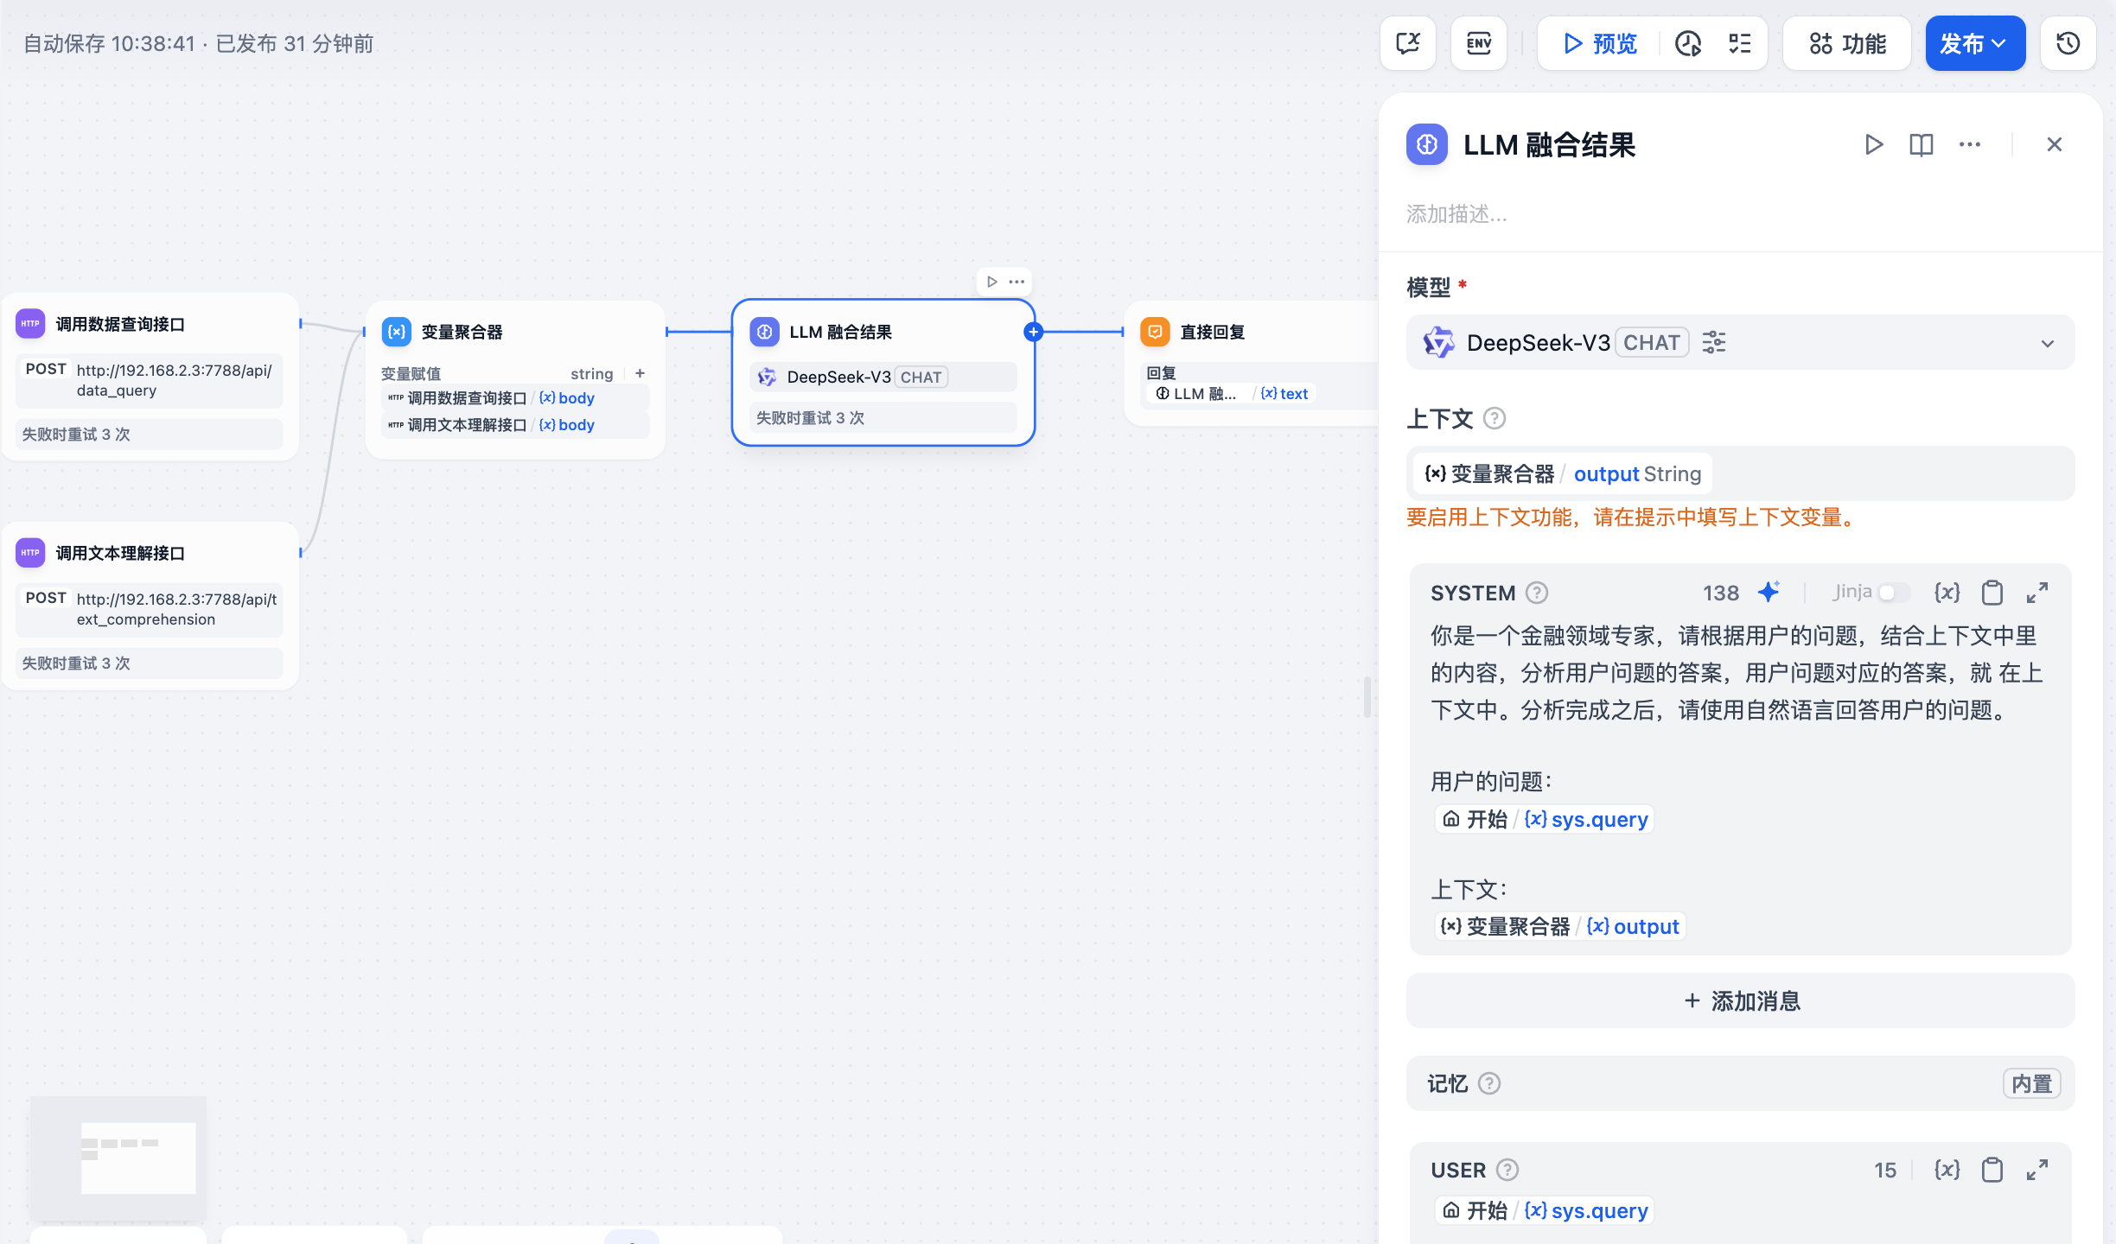
Task: Click the 内置 memory toggle badge
Action: (2031, 1083)
